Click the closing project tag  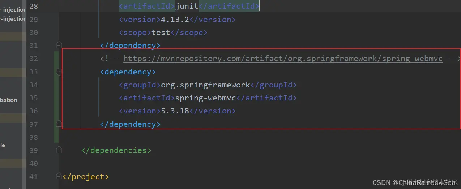pos(86,176)
